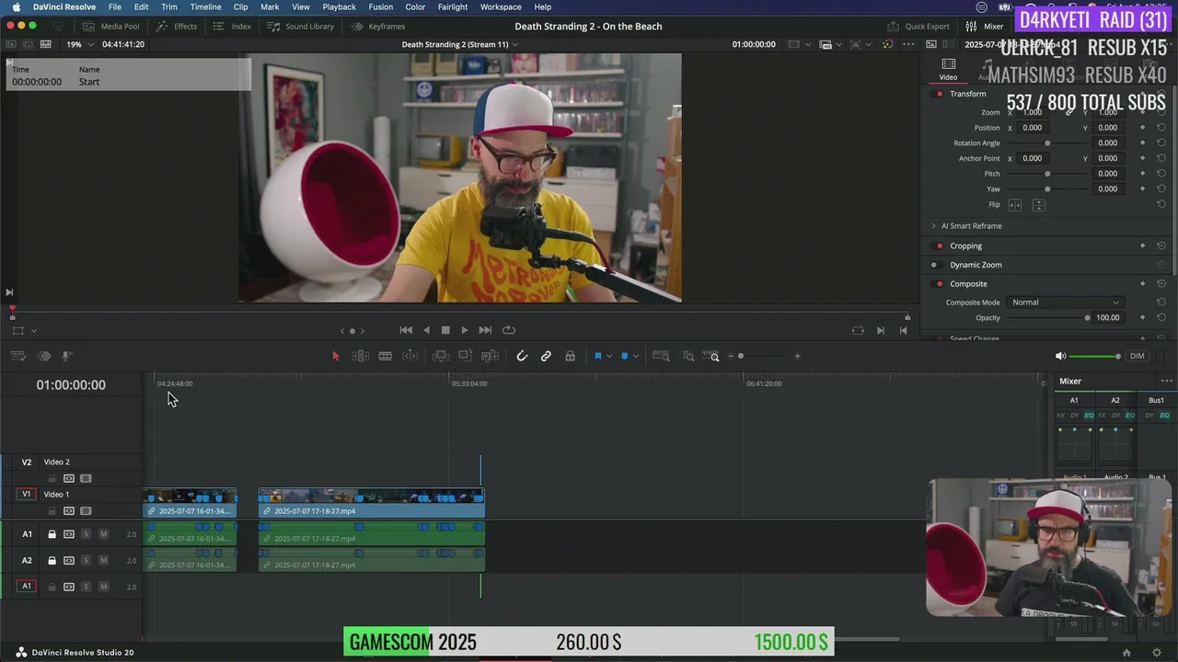The width and height of the screenshot is (1178, 662).
Task: Activate the Trim Edit Mode tool
Action: pos(361,356)
